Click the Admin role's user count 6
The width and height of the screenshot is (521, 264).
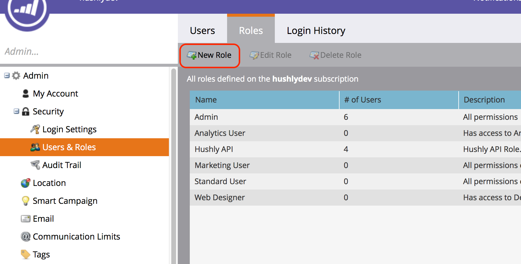346,117
